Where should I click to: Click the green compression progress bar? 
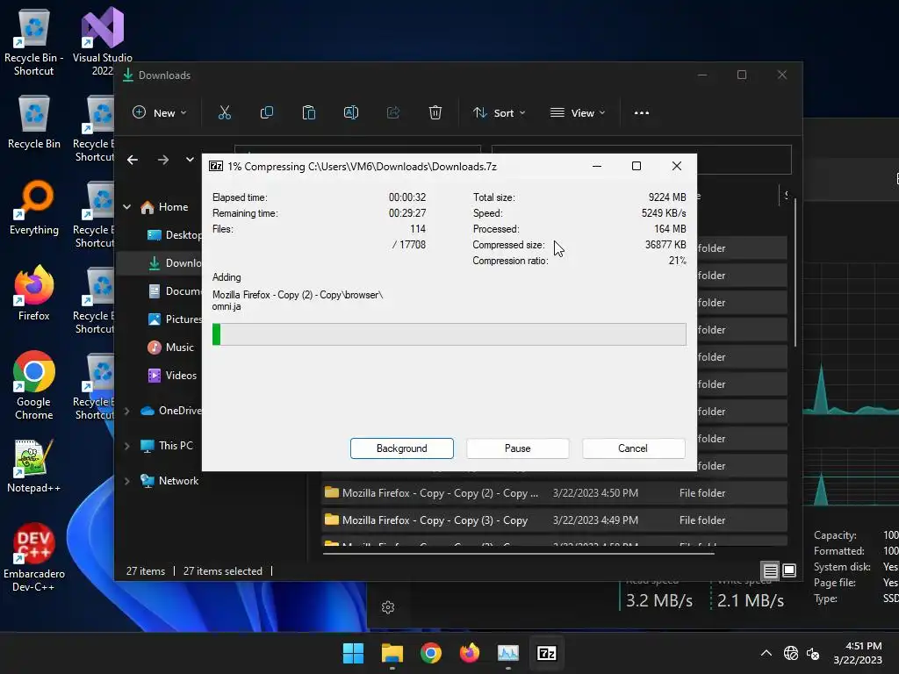pos(449,334)
